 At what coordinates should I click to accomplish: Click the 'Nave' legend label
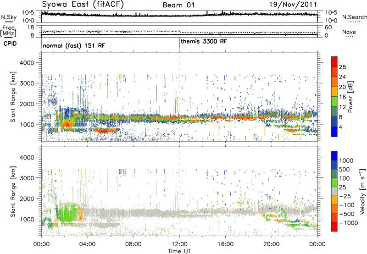point(349,32)
